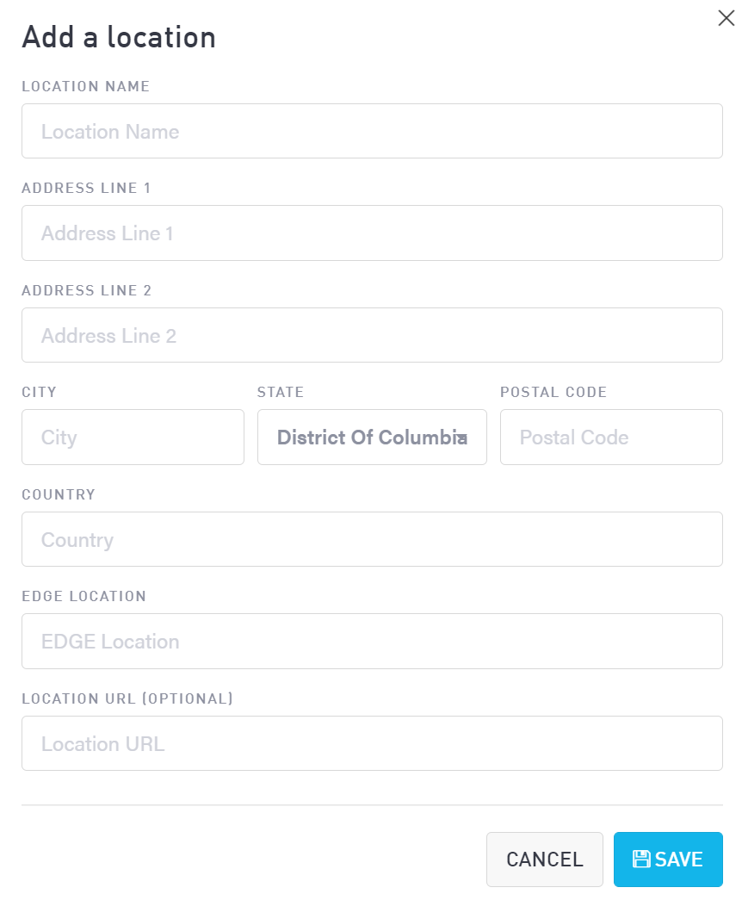Click the "Add a location" heading
742x900 pixels.
click(x=119, y=37)
